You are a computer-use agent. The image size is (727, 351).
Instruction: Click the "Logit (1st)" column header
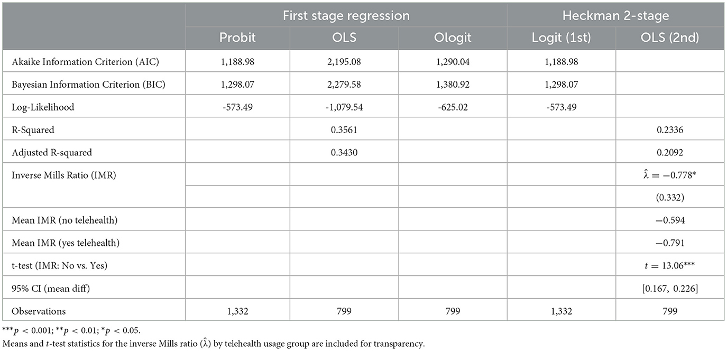pos(561,38)
